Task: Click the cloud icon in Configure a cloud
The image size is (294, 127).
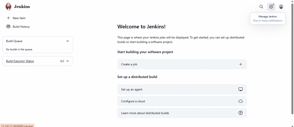Action: click(x=241, y=101)
